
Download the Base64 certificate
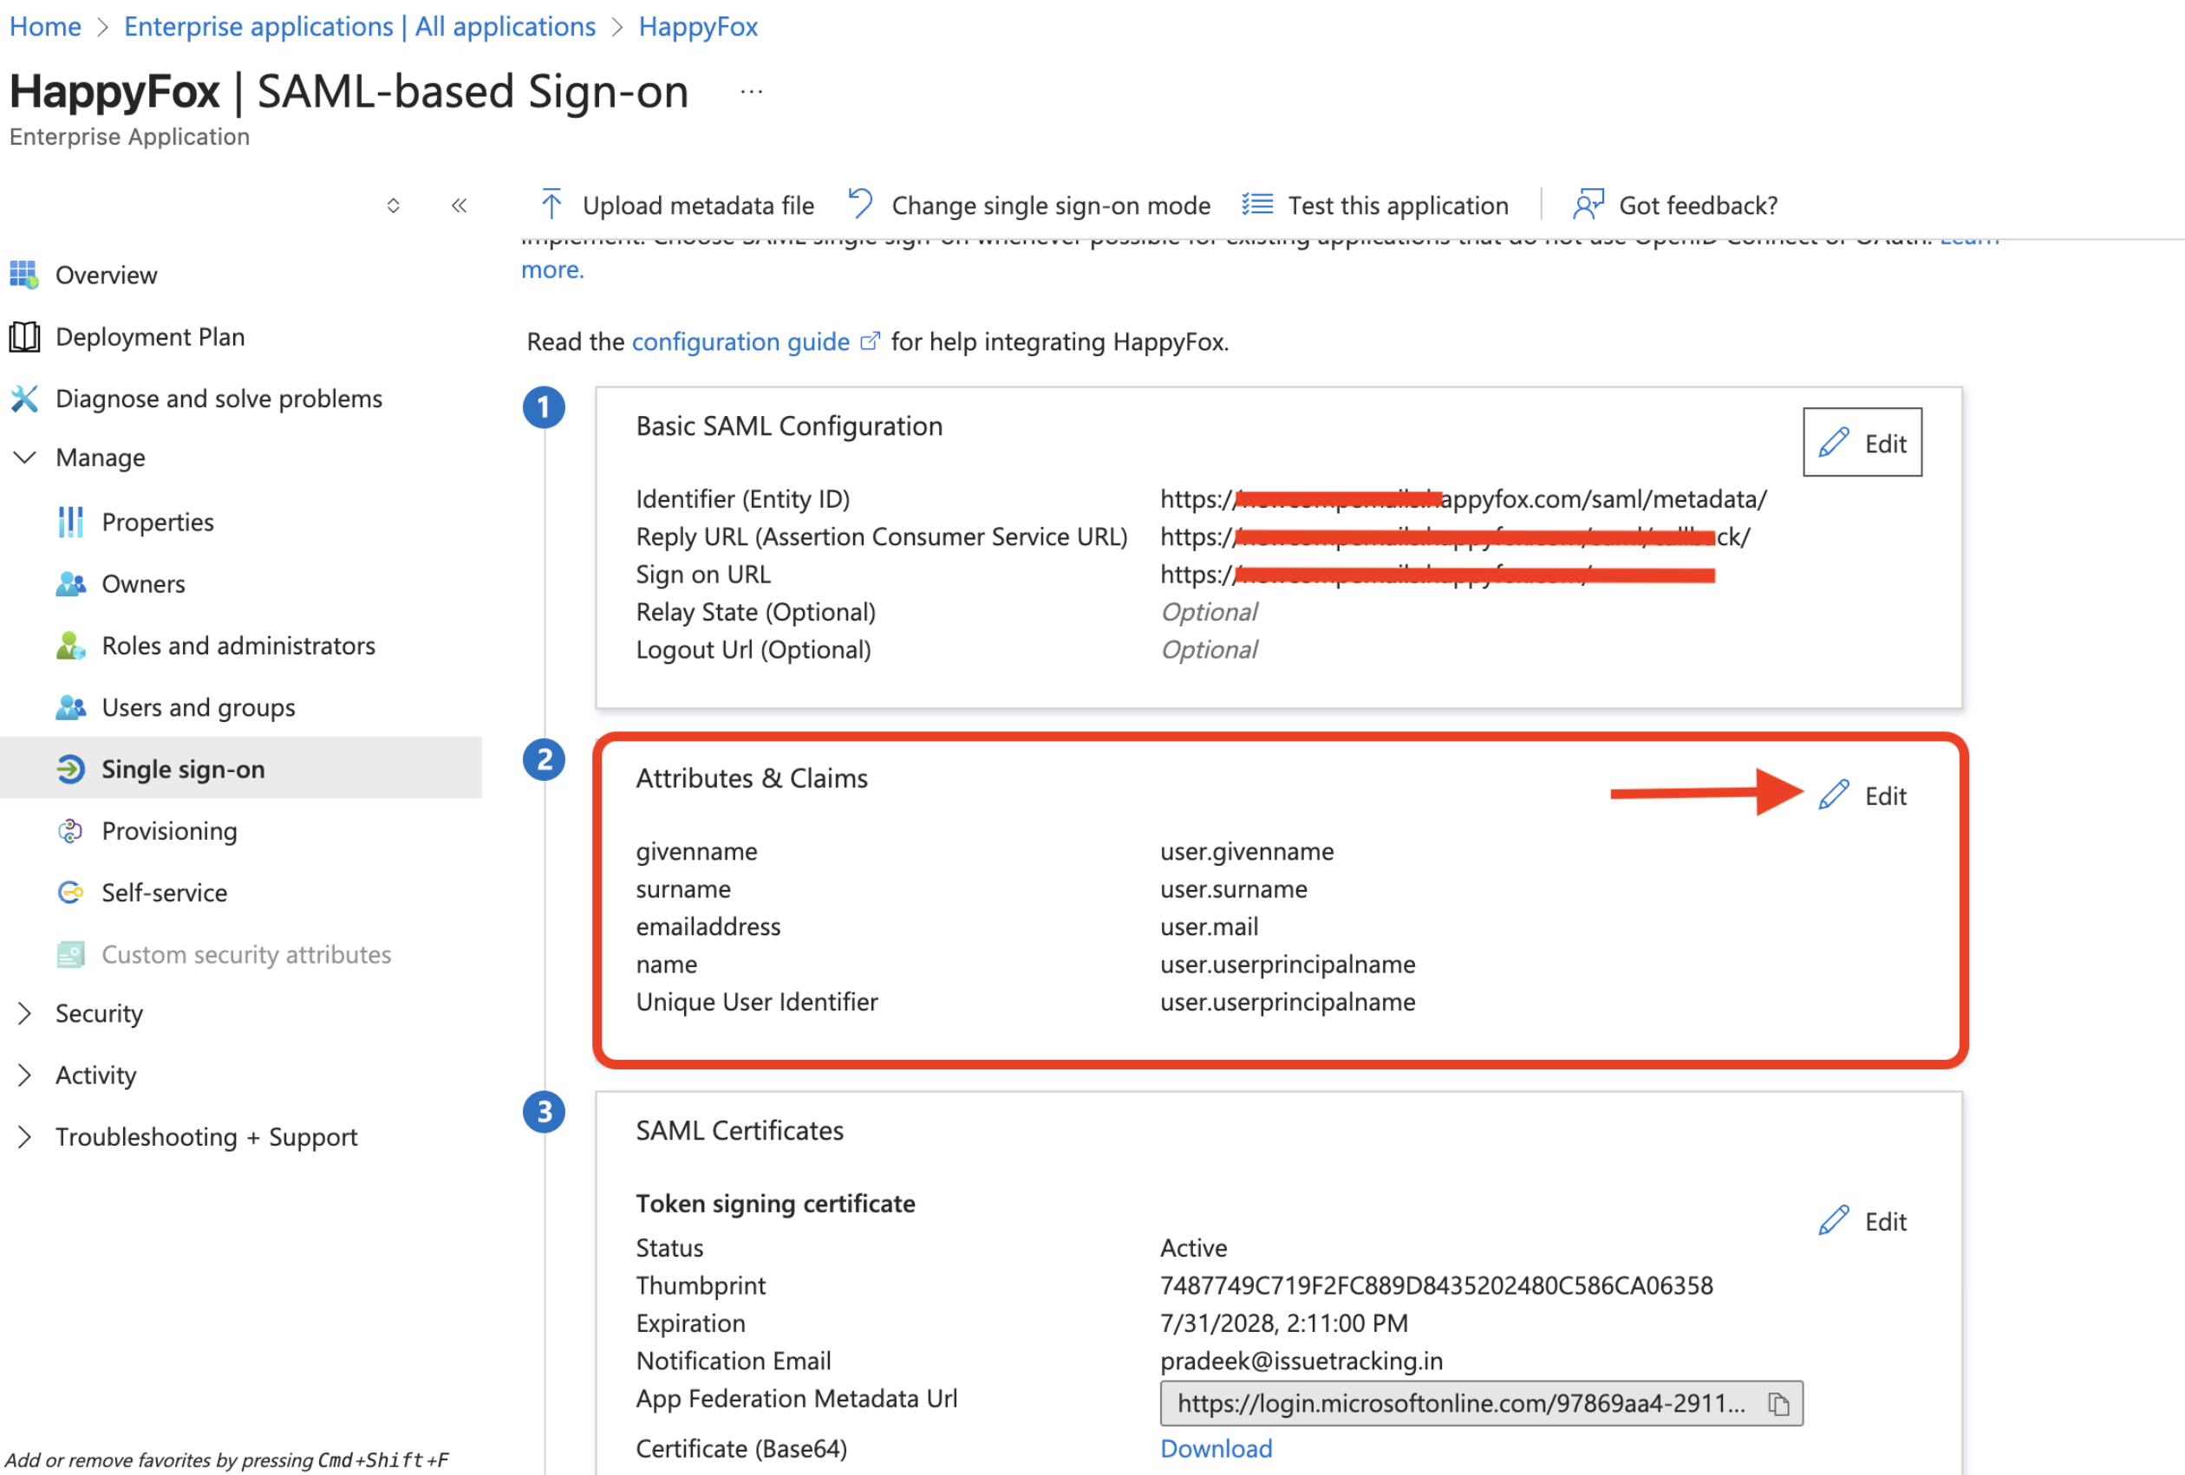[1216, 1449]
